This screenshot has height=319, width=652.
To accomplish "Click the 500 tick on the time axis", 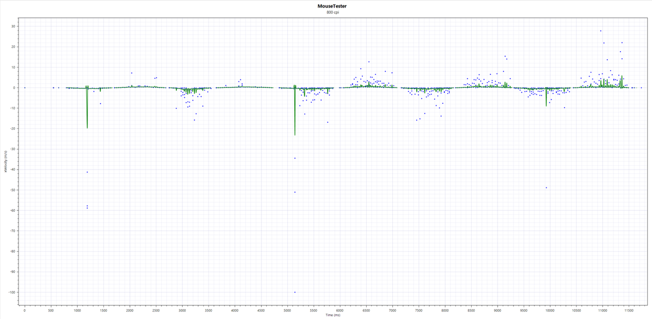I will (x=51, y=310).
